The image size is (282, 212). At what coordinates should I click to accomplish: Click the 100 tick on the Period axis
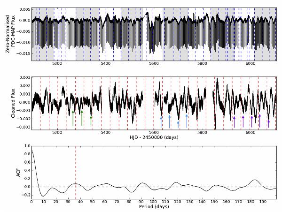[153, 202]
